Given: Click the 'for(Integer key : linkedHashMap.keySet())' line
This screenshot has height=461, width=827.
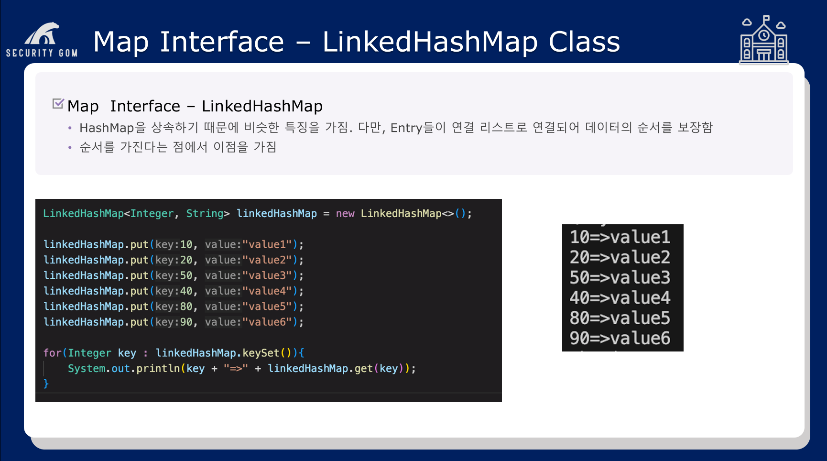Looking at the screenshot, I should coord(174,353).
